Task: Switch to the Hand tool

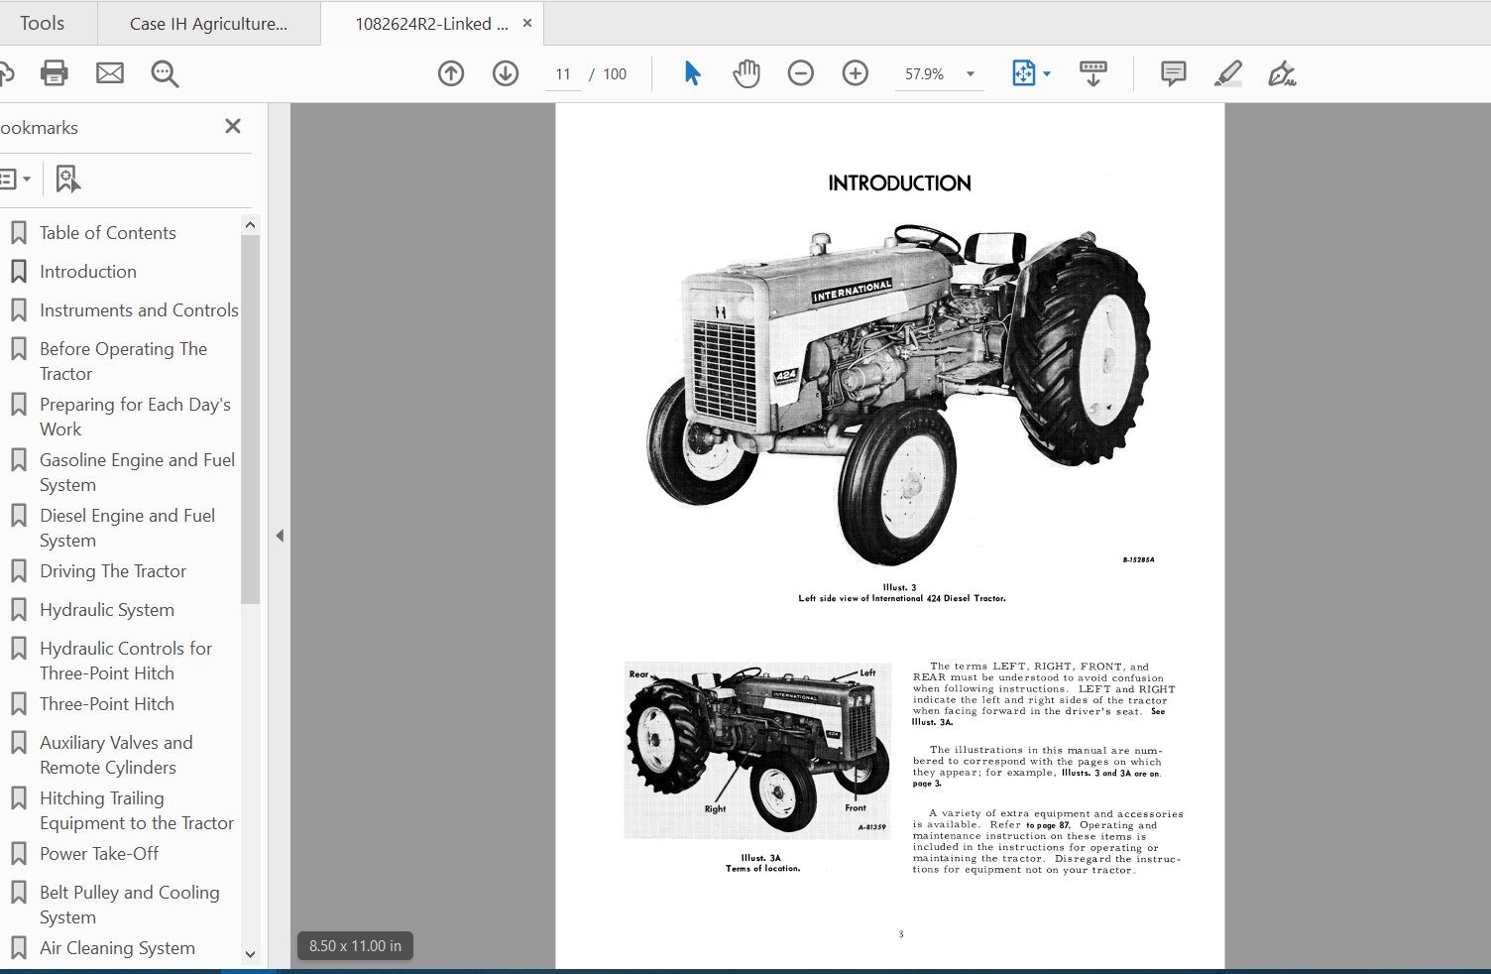Action: (745, 72)
